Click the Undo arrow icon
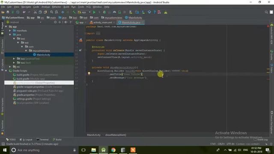The image size is (274, 154). pyautogui.click(x=24, y=12)
